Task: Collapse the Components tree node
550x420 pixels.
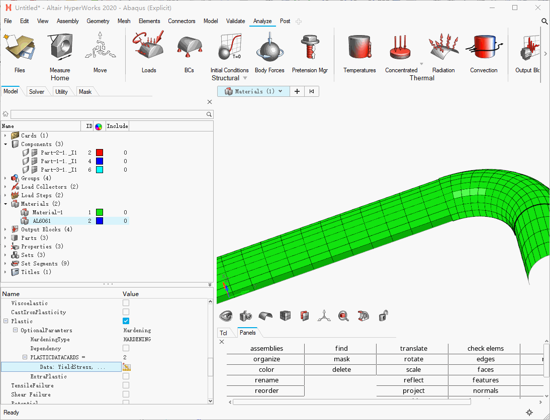Action: [6, 144]
